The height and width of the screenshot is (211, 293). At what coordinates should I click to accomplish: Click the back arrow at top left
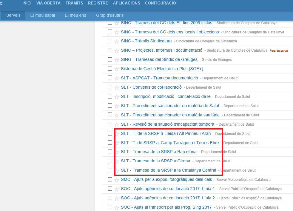tap(1, 3)
